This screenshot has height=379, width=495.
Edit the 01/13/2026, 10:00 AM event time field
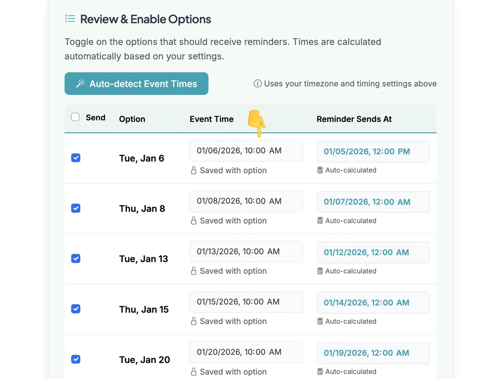pos(246,251)
